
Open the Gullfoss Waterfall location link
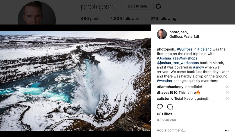184,36
